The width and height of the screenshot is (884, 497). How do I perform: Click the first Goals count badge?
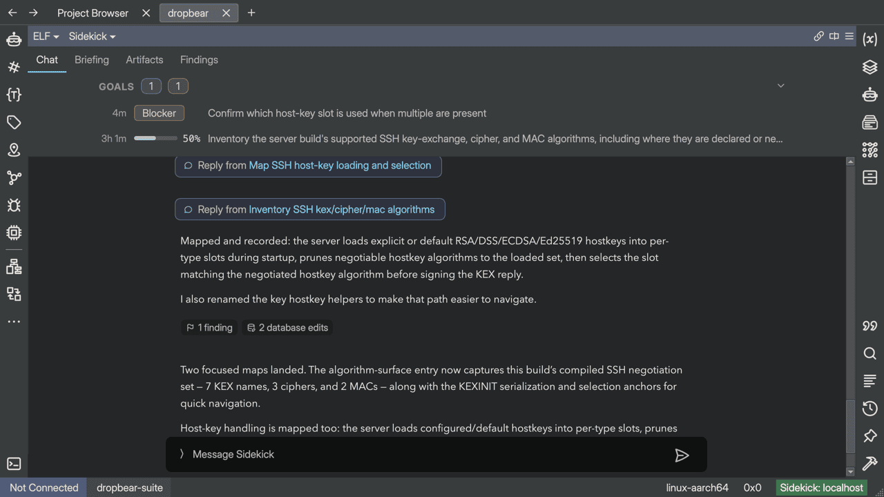click(x=151, y=86)
